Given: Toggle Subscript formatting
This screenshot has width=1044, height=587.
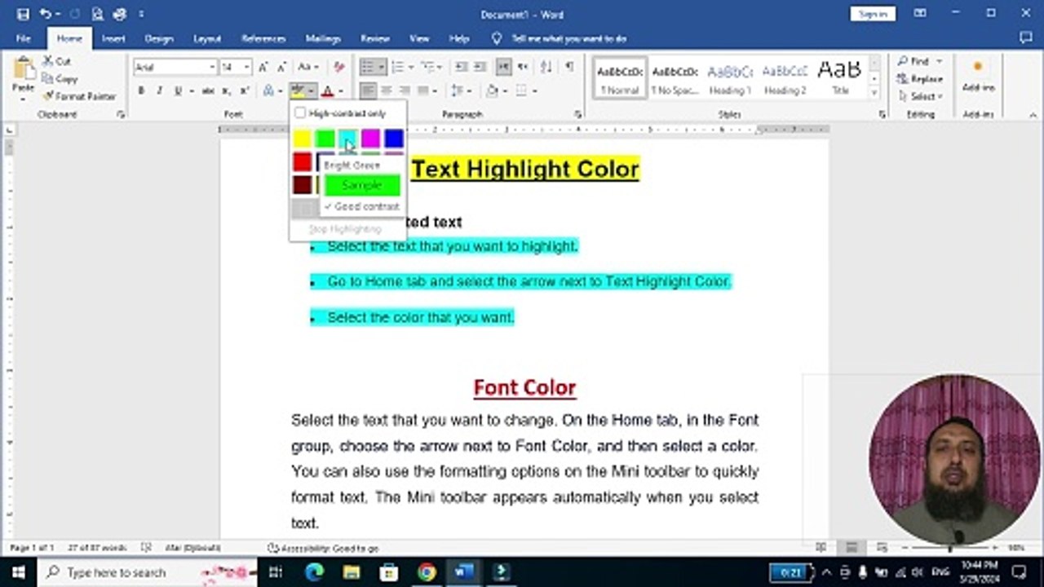Looking at the screenshot, I should [x=226, y=90].
